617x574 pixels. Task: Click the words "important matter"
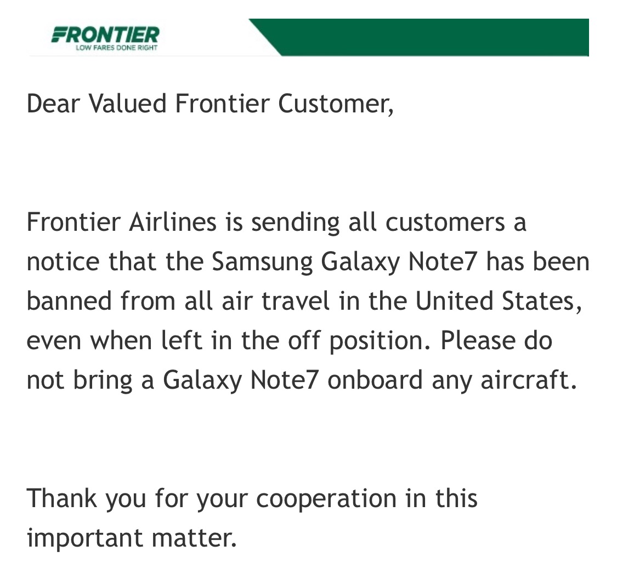[132, 538]
